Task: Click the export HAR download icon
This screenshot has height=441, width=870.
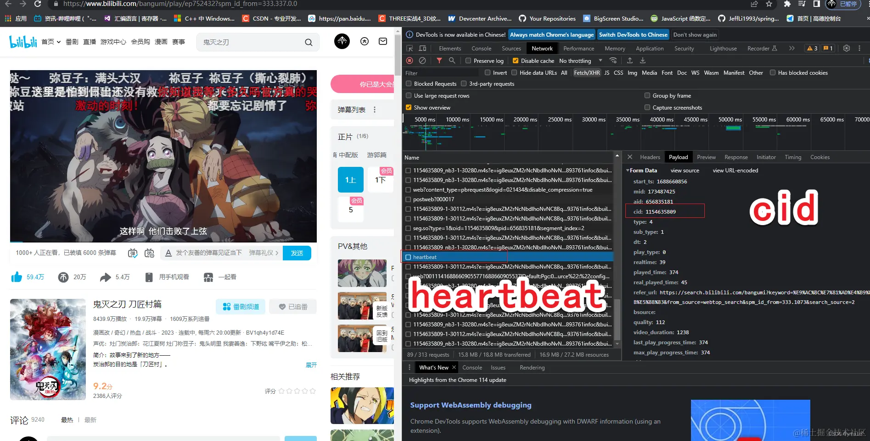Action: (x=643, y=61)
